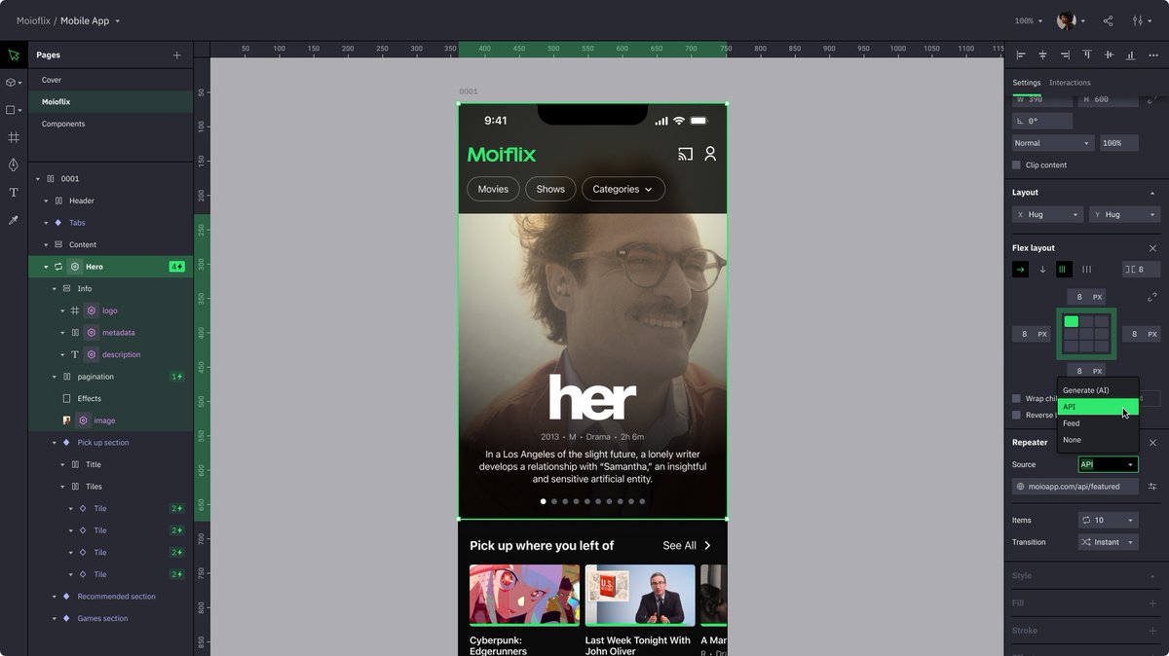
Task: Align right using alignment icon
Action: 1065,55
